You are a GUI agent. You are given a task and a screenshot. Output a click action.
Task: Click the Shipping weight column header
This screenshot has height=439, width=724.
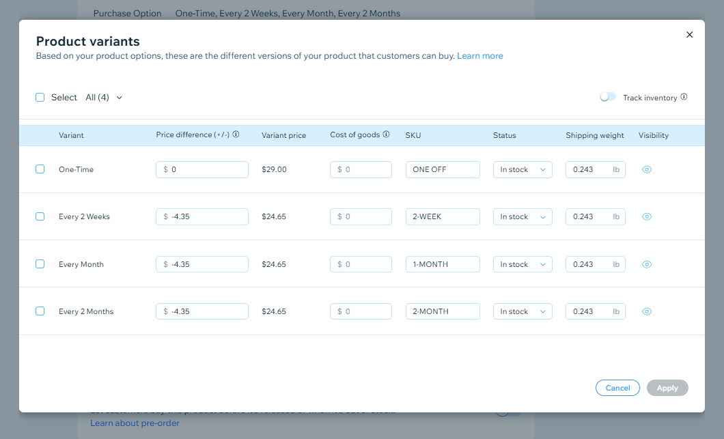pyautogui.click(x=595, y=135)
